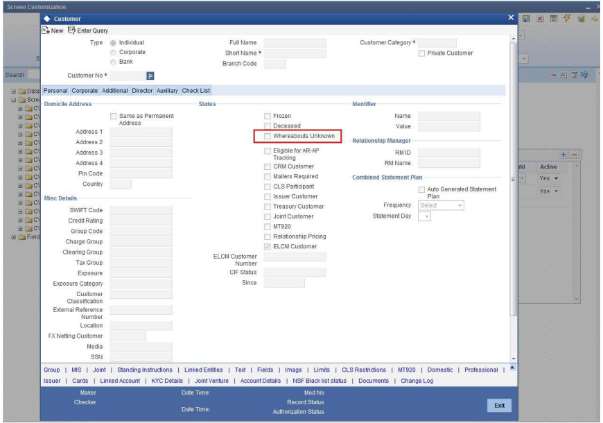Open the Director tab
This screenshot has height=423, width=603.
pyautogui.click(x=142, y=91)
